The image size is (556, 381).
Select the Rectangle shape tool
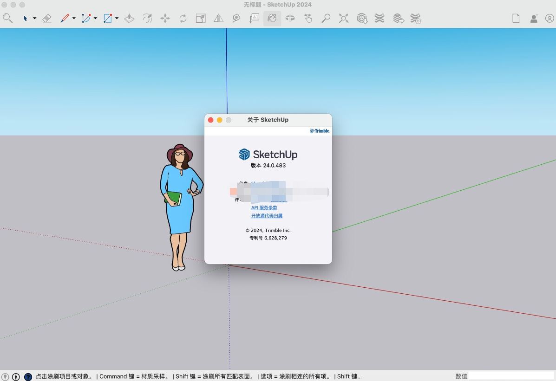click(x=108, y=18)
